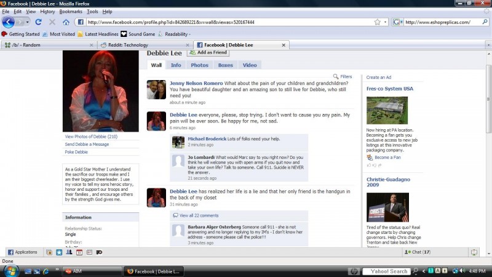Open the Edit menu
Image resolution: width=492 pixels, height=277 pixels.
(18, 12)
